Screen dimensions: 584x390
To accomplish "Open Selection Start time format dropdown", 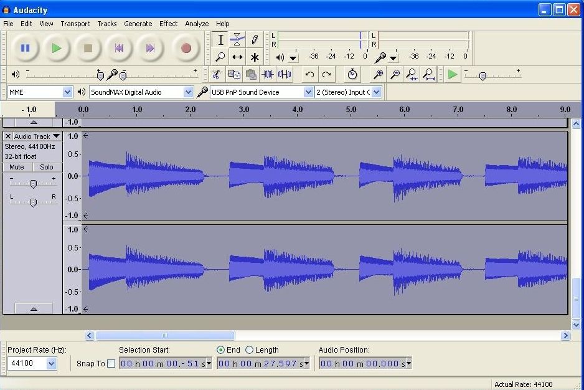I will [209, 363].
